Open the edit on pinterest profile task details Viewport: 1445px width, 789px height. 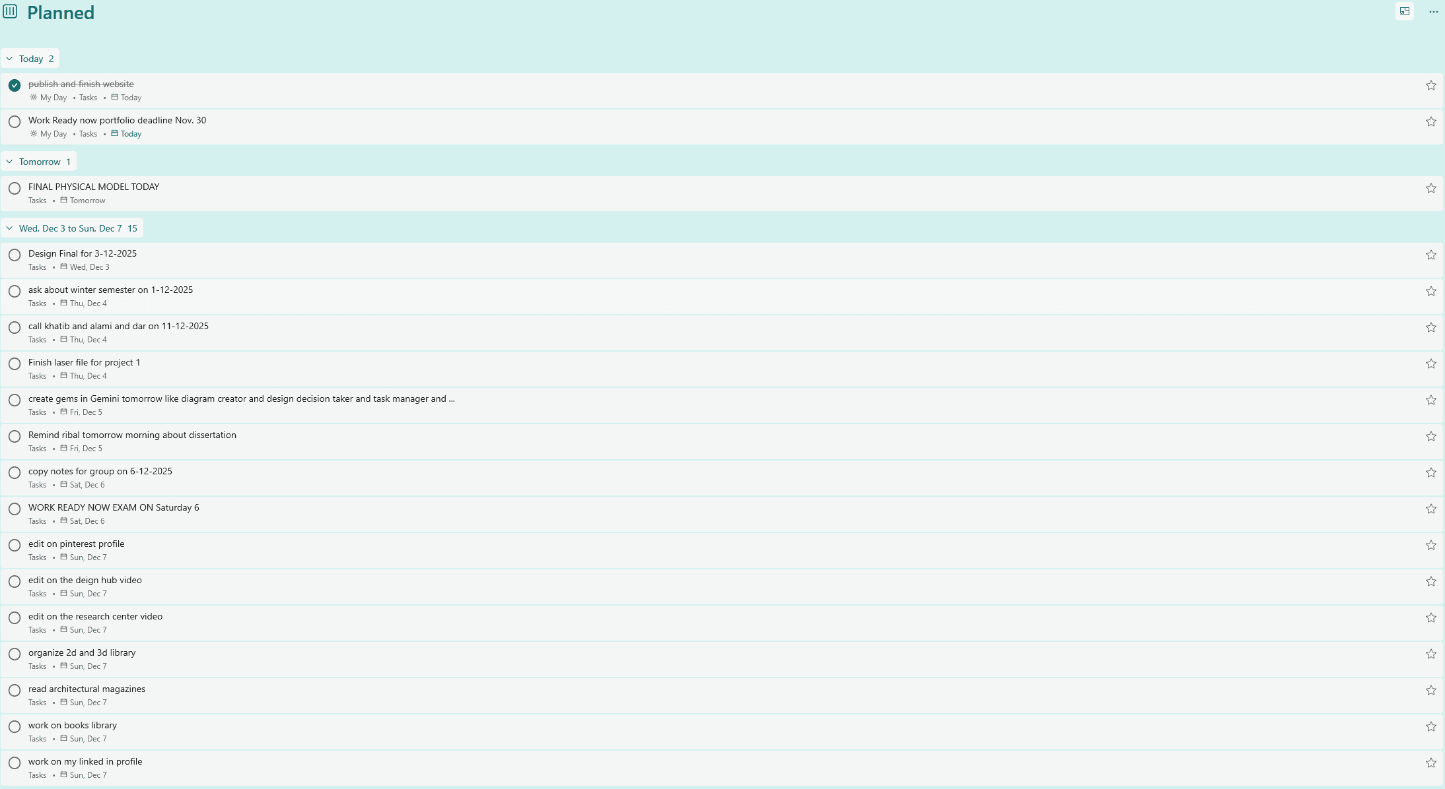coord(76,544)
